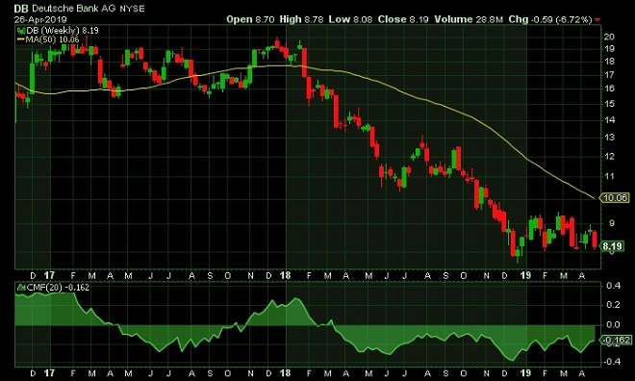Image resolution: width=635 pixels, height=381 pixels.
Task: Click the CMF(20) -0.162 legend text
Action: 58,288
